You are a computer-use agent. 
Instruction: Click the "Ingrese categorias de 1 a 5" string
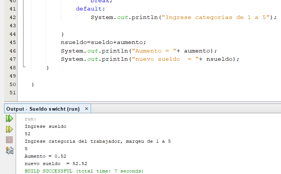[x=216, y=18]
